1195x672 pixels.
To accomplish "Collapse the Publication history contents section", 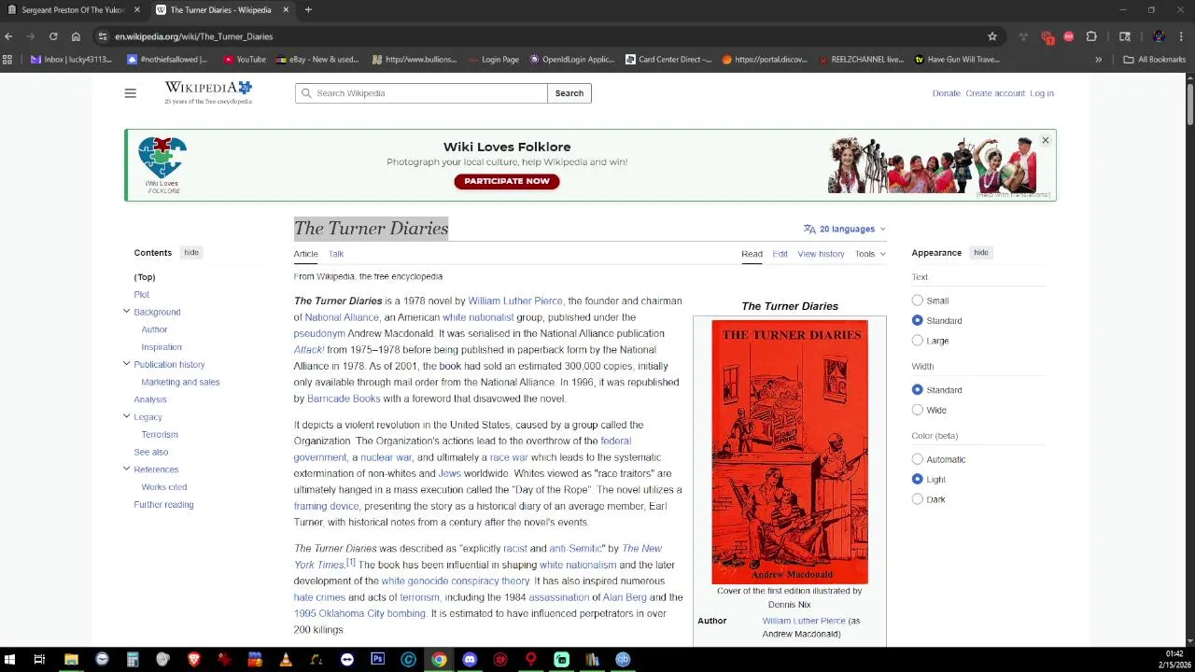I will [x=126, y=364].
